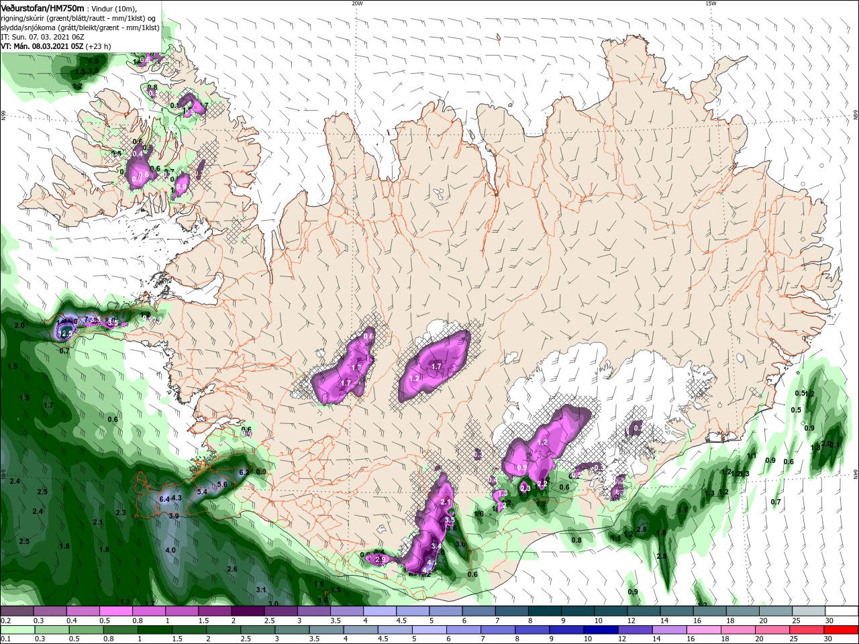This screenshot has height=644, width=859.
Task: Click the 4.0 precipitation value on the map
Action: click(x=170, y=550)
